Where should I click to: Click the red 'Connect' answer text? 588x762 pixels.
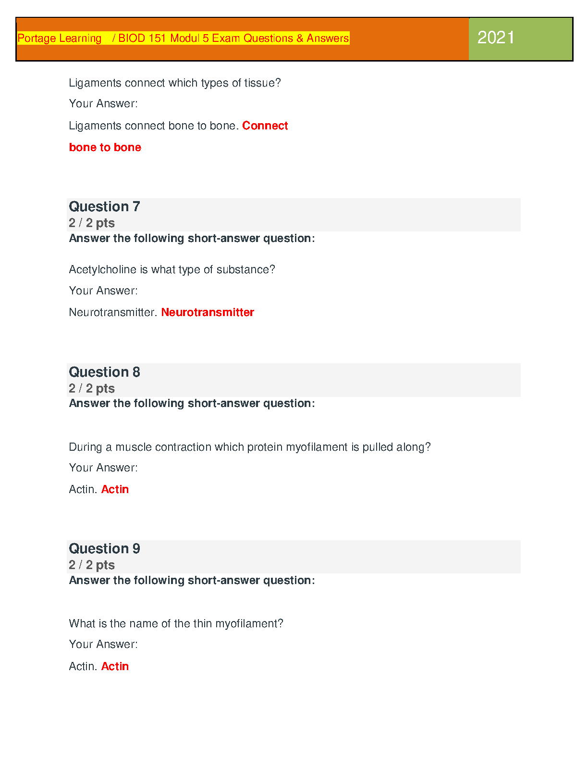(265, 126)
